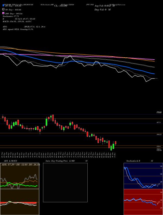The image size is (163, 215).
Task: Click the ADX indicator chart panel
Action: pyautogui.click(x=20, y=176)
